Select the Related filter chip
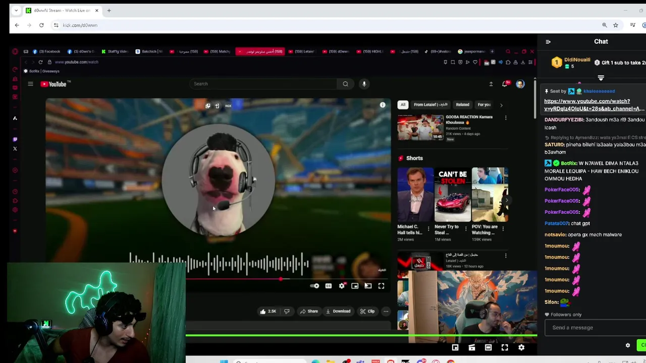 point(462,105)
